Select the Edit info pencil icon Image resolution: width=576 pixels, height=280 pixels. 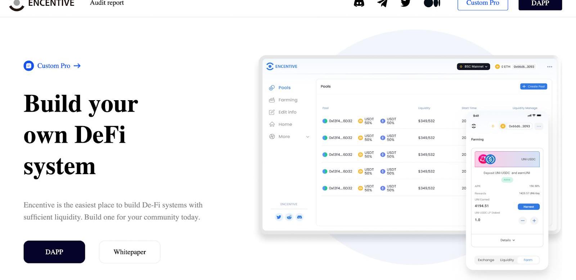[x=272, y=112]
